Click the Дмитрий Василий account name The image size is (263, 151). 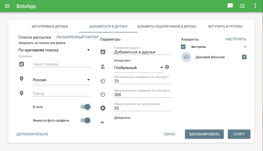(x=210, y=57)
